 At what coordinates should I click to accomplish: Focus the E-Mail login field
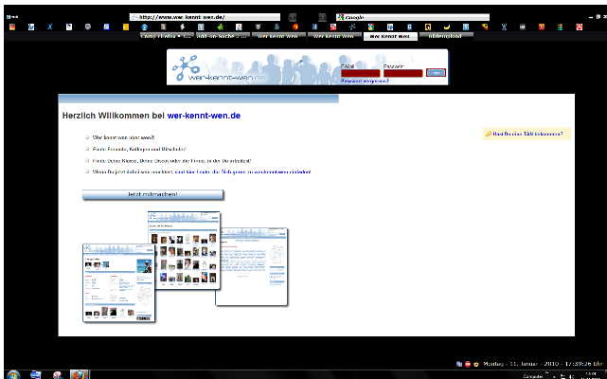[361, 73]
